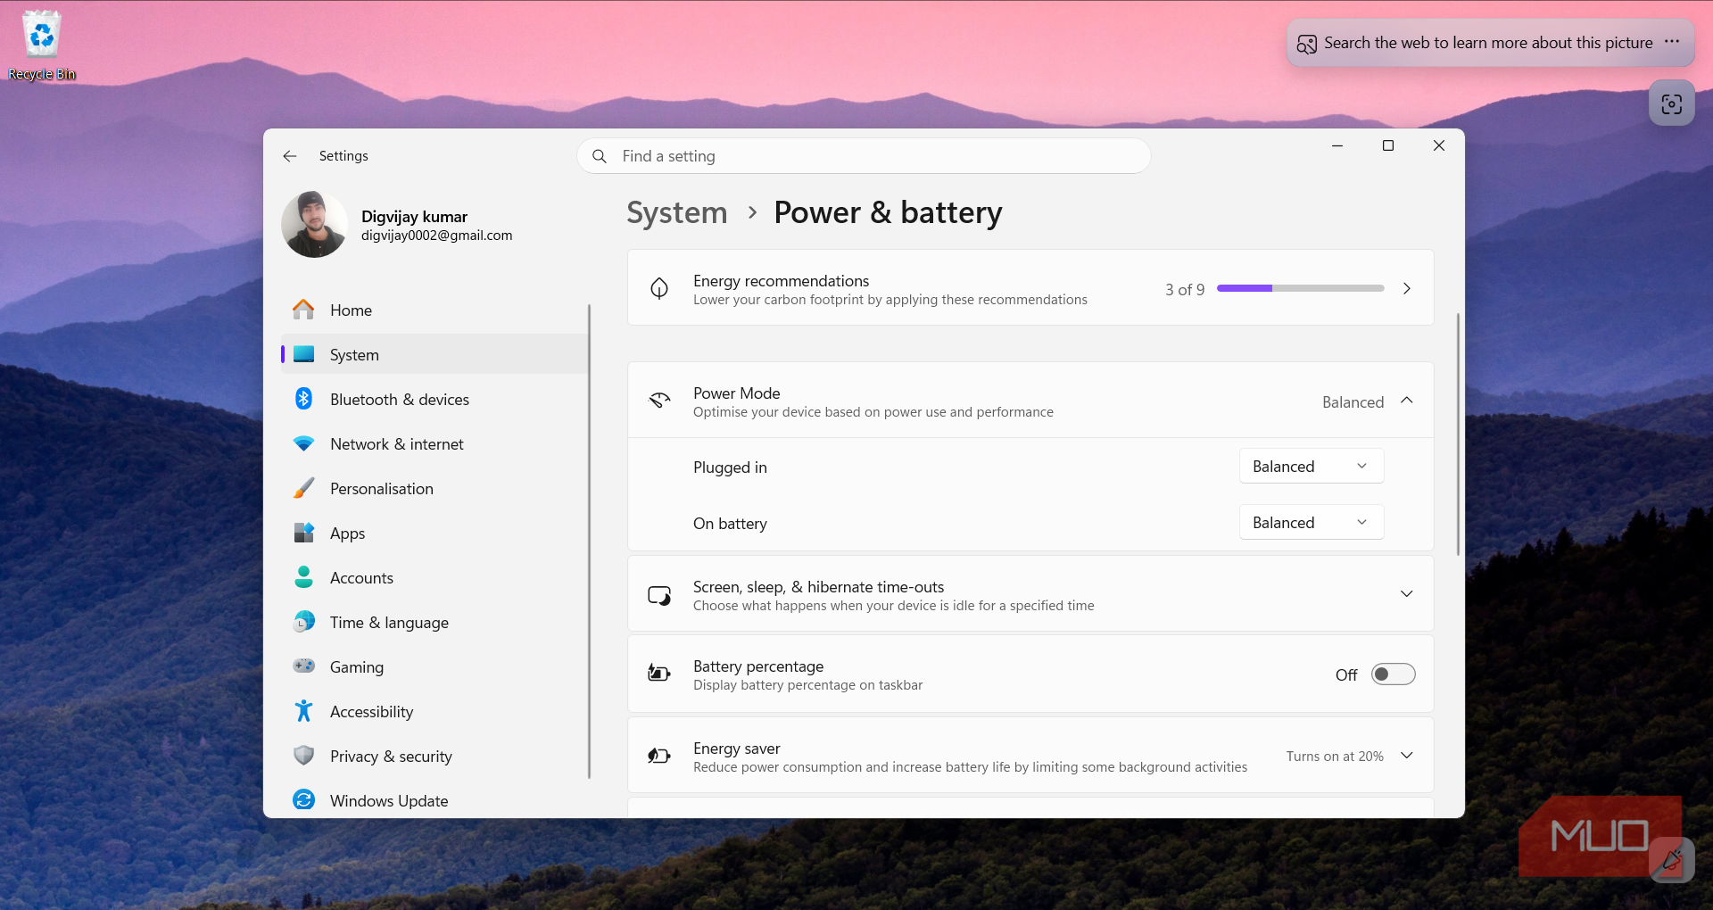Image resolution: width=1713 pixels, height=910 pixels.
Task: Collapse the Power Mode section chevron
Action: [x=1407, y=401]
